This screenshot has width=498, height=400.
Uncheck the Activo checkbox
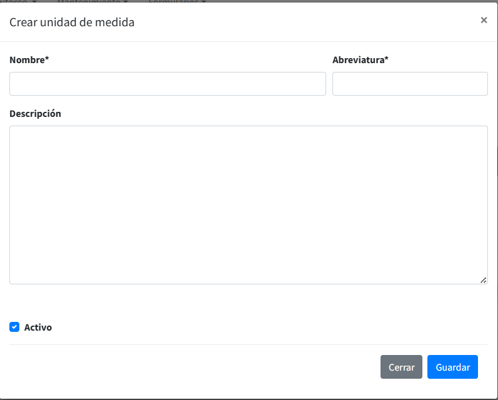point(14,327)
